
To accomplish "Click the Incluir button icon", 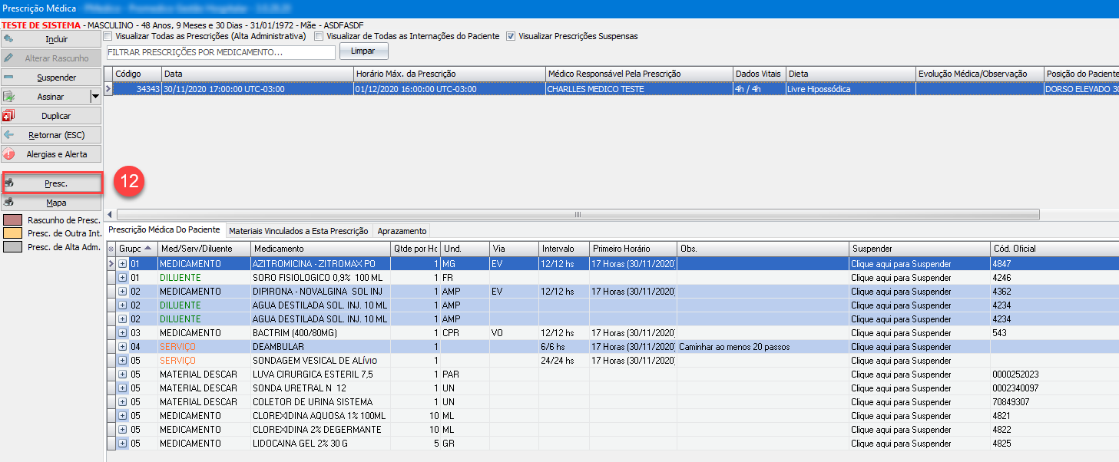I will tap(9, 38).
